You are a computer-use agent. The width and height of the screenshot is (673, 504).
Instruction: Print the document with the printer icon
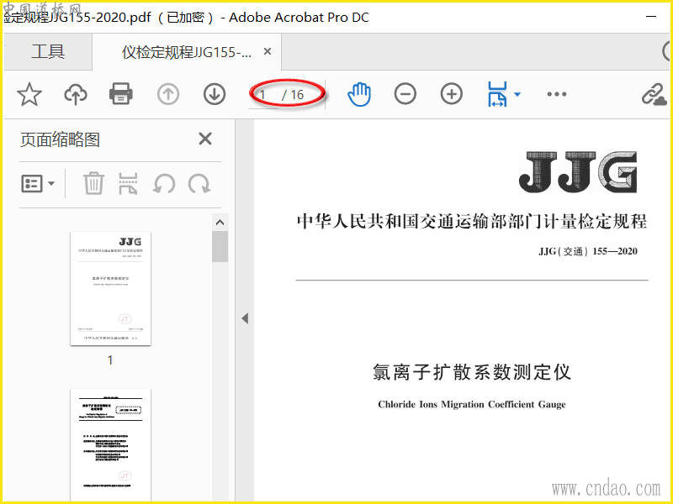pos(121,94)
